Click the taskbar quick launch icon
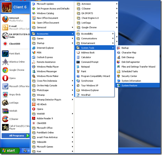 25,151
